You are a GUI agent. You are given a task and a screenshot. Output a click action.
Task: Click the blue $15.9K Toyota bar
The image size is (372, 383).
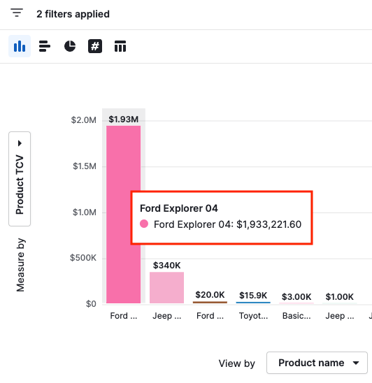point(253,303)
